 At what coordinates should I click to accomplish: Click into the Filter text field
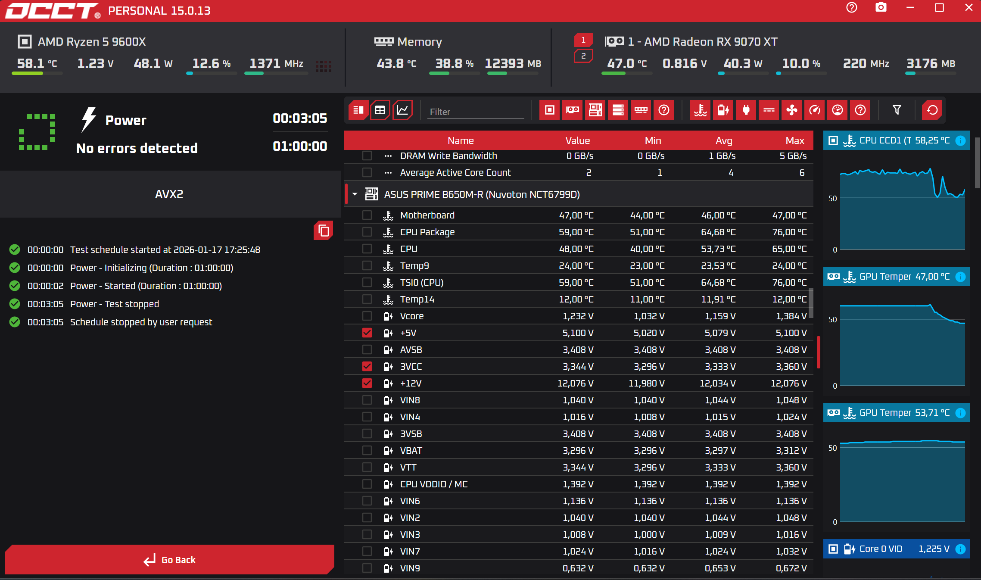476,112
